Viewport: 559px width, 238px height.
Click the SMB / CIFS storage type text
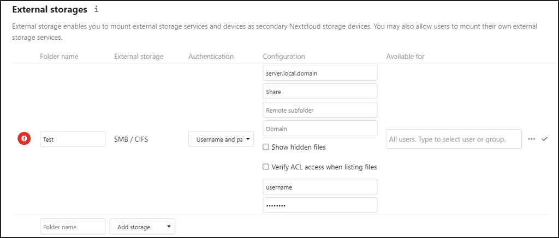[131, 139]
